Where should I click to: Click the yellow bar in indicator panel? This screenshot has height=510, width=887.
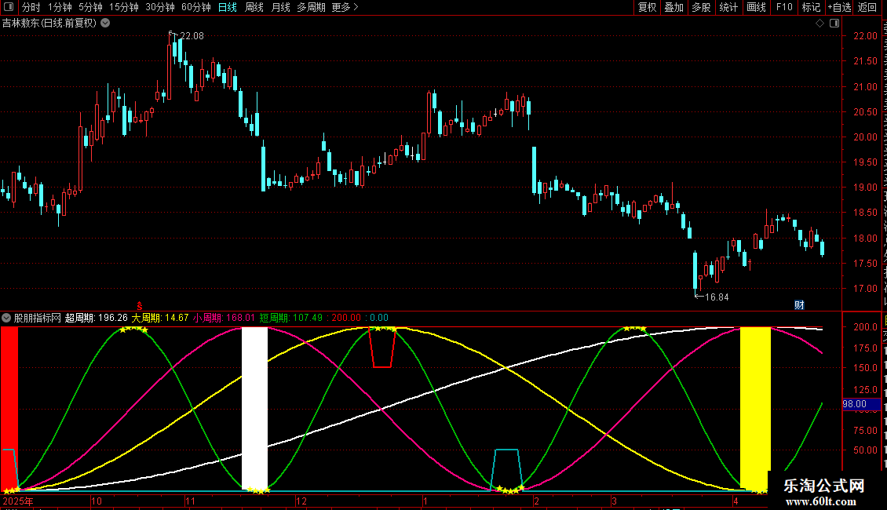(x=755, y=408)
